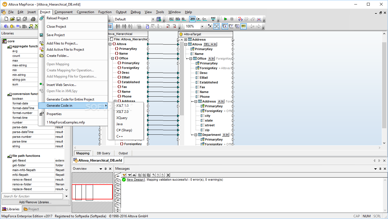Viewport: 388px width, 219px height.
Task: Click Save Project menu entry
Action: click(x=56, y=35)
